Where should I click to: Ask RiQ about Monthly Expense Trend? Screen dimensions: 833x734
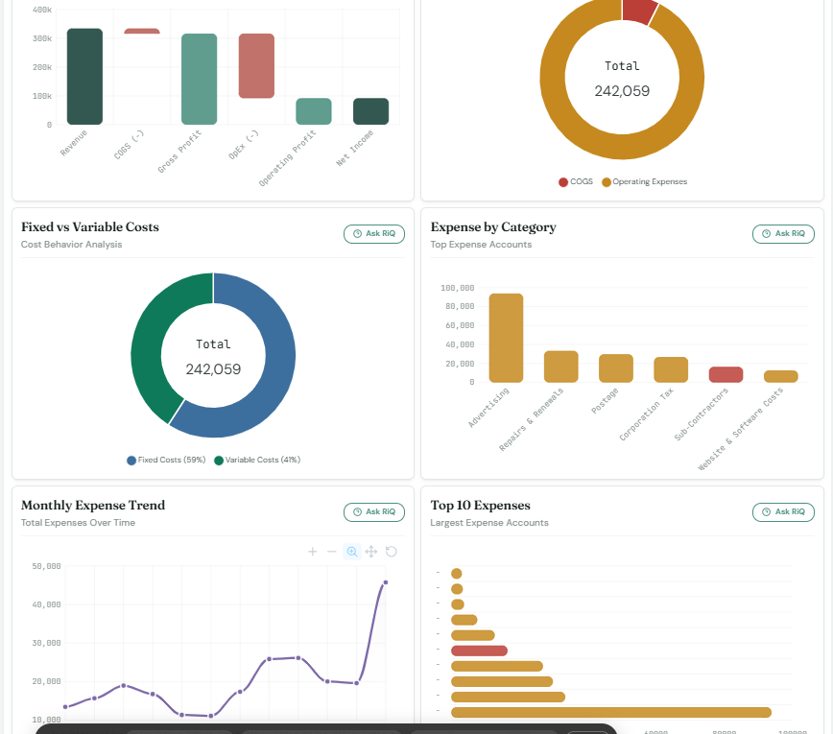[374, 512]
